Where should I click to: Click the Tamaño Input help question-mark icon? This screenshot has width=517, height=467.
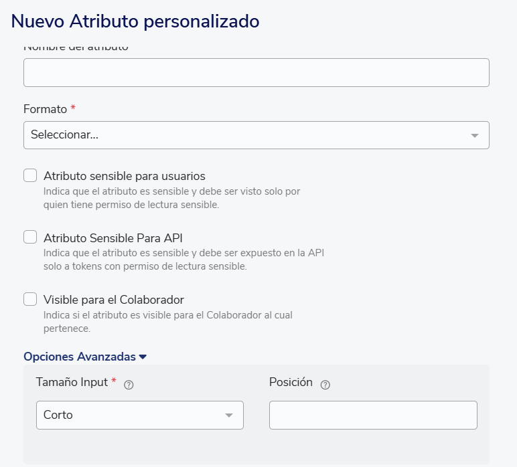point(129,385)
